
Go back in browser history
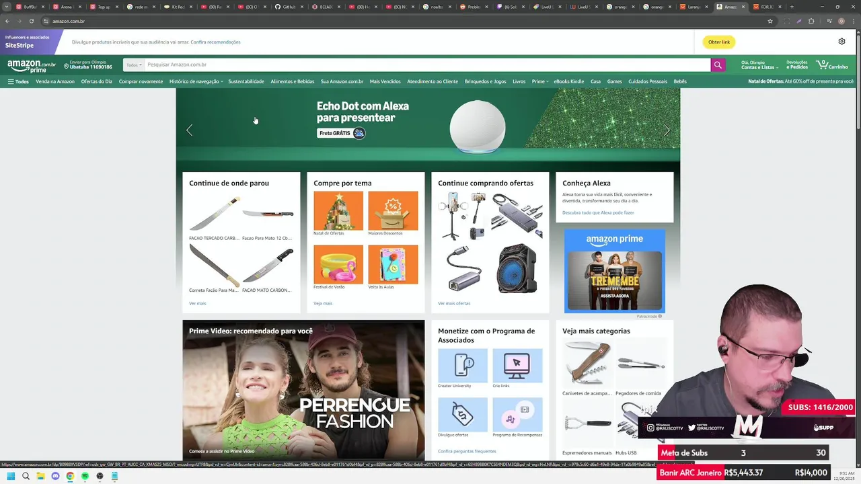pyautogui.click(x=7, y=21)
